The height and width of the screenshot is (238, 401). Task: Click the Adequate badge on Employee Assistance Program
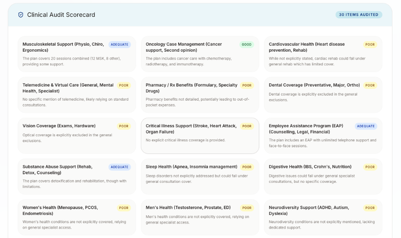click(x=366, y=126)
